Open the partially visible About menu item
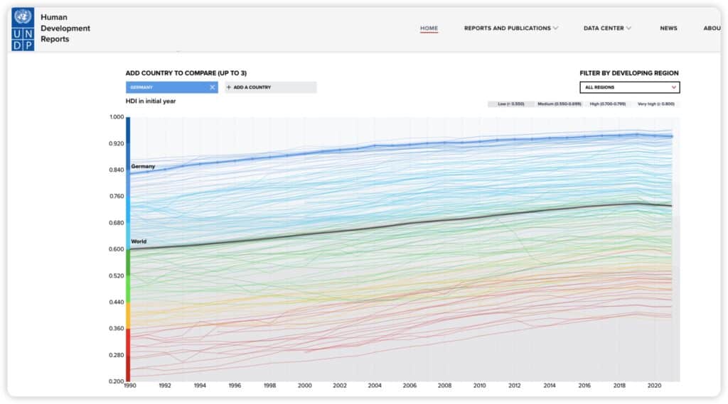This screenshot has height=404, width=728. pos(711,28)
